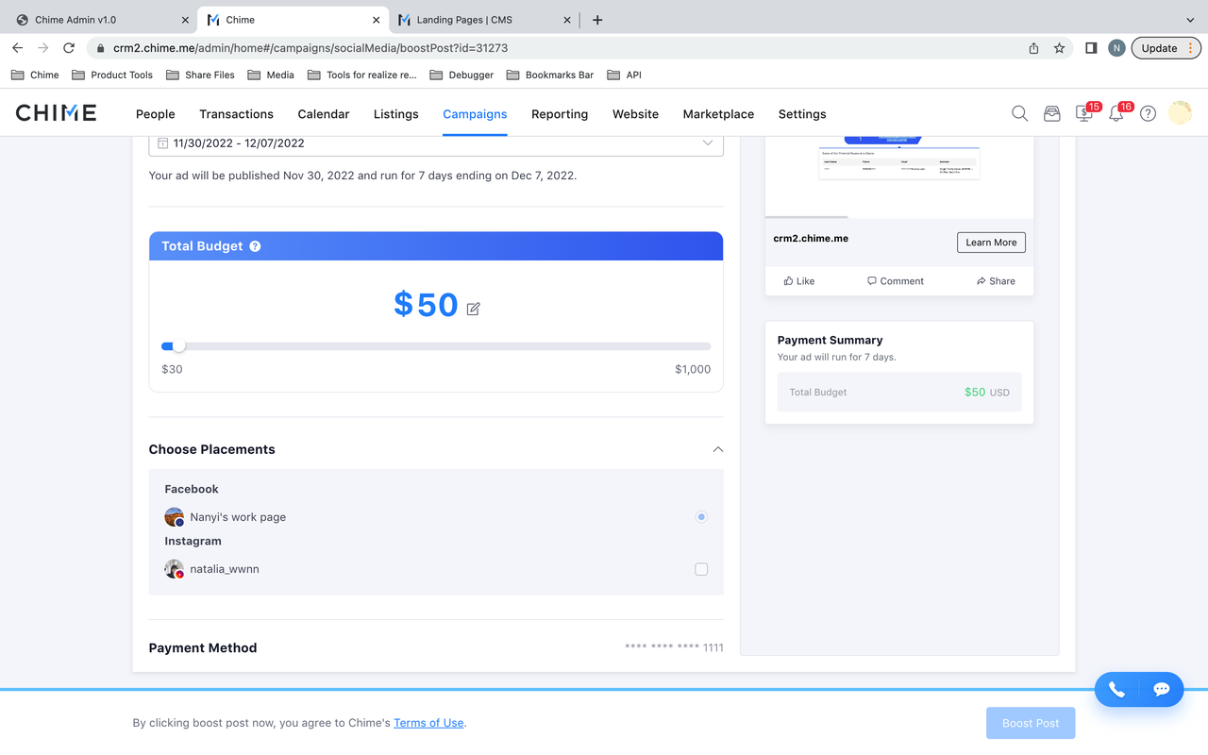Open the People menu

tap(156, 114)
